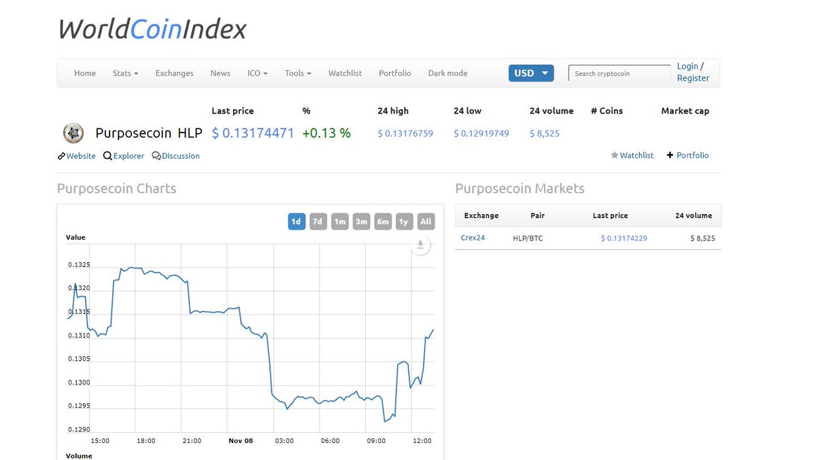Image resolution: width=816 pixels, height=460 pixels.
Task: Click the Purposecoin Markets heading
Action: (520, 189)
